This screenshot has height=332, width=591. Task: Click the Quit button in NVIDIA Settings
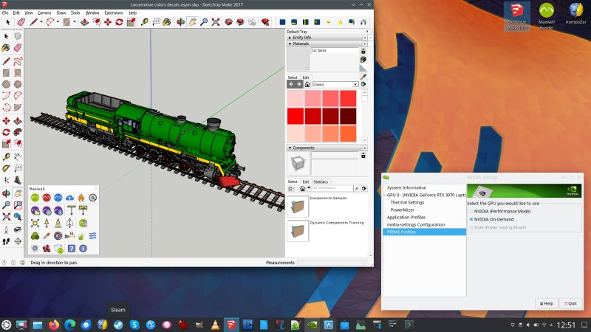point(569,302)
